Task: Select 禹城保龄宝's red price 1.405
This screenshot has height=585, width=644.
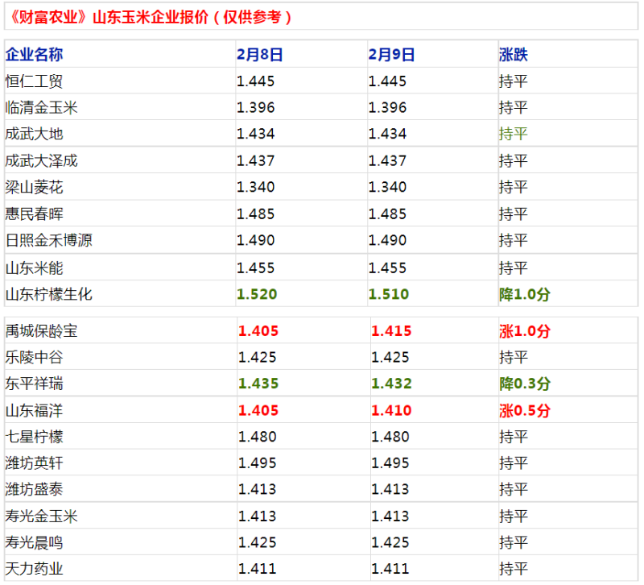Action: point(258,331)
